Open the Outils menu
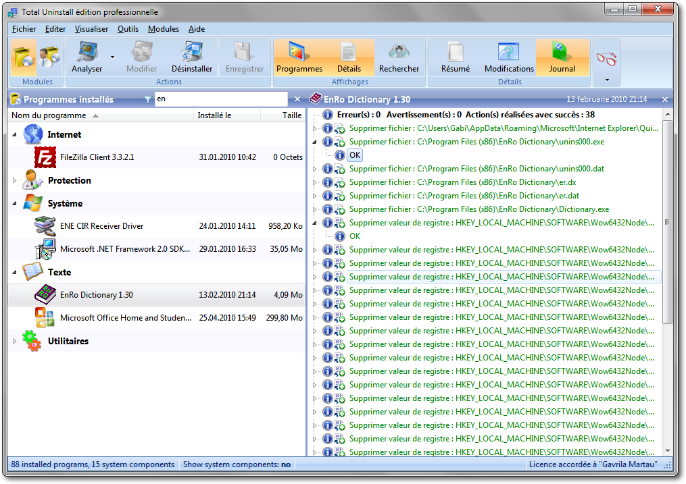This screenshot has height=484, width=686. coord(128,29)
